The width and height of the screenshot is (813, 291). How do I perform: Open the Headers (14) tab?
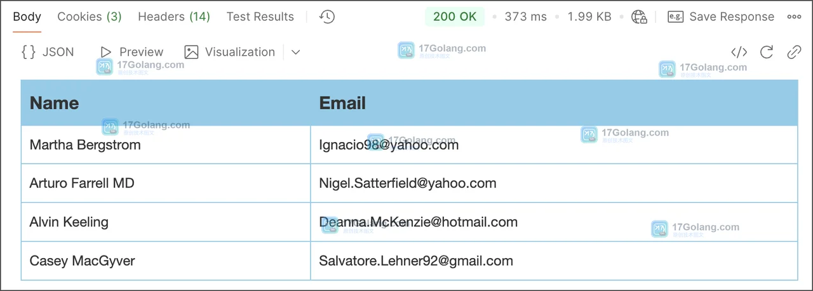[x=174, y=16]
